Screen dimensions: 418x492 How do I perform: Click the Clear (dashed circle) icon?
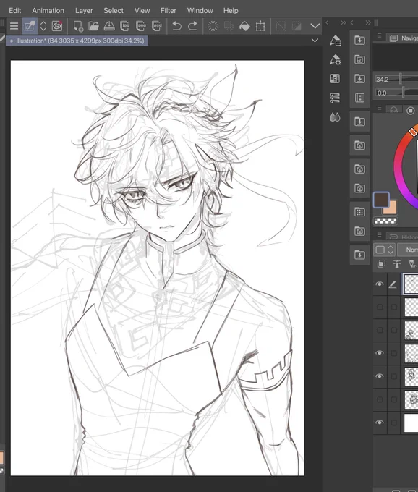click(213, 26)
